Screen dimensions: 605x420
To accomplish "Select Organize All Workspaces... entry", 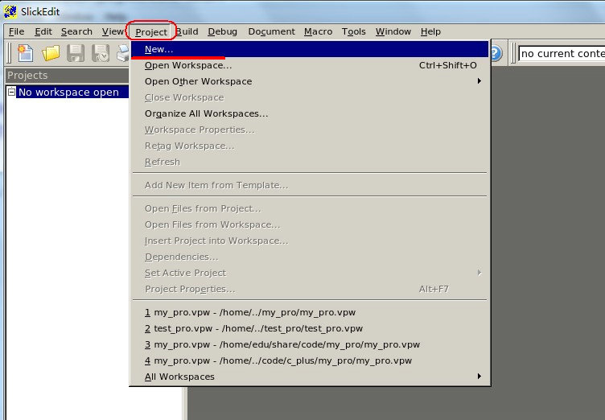I will pyautogui.click(x=311, y=113).
